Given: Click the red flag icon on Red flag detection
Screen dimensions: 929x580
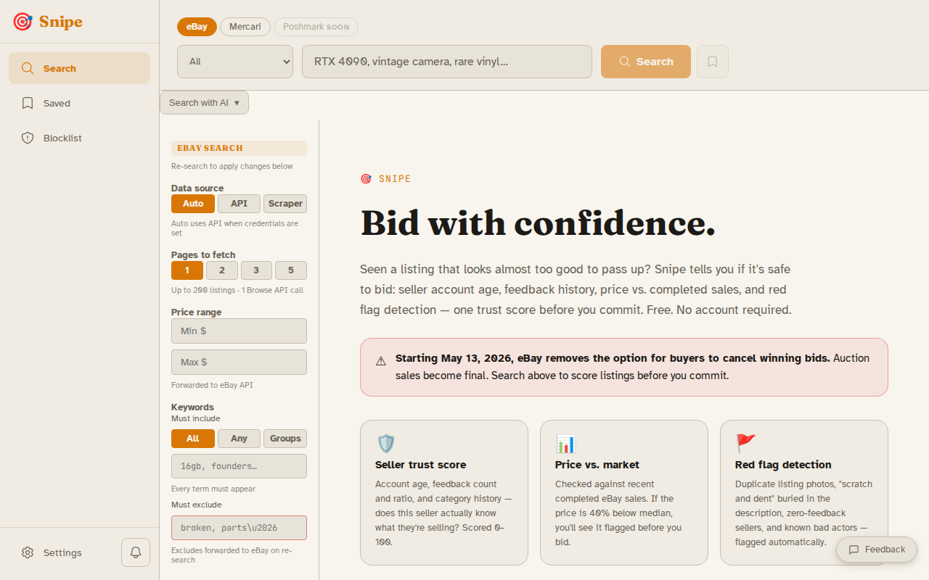Looking at the screenshot, I should point(745,444).
